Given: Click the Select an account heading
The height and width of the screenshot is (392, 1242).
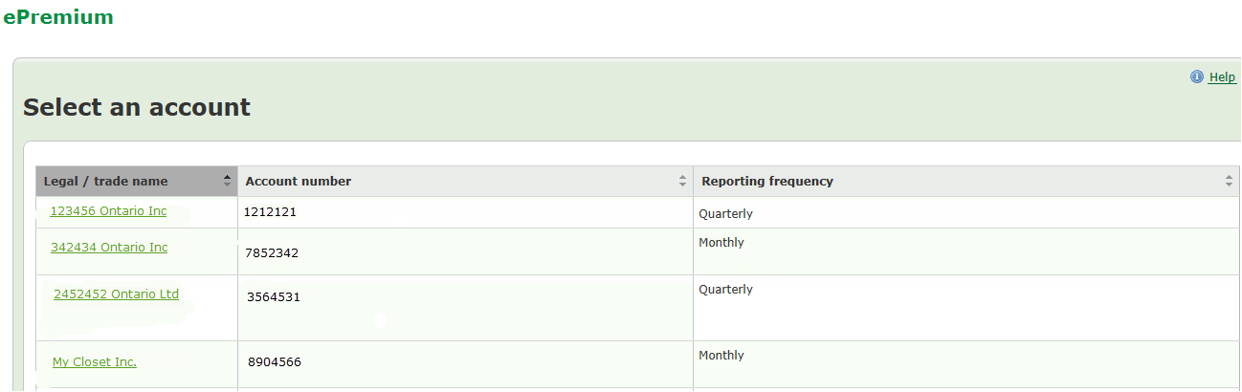Looking at the screenshot, I should (x=137, y=107).
